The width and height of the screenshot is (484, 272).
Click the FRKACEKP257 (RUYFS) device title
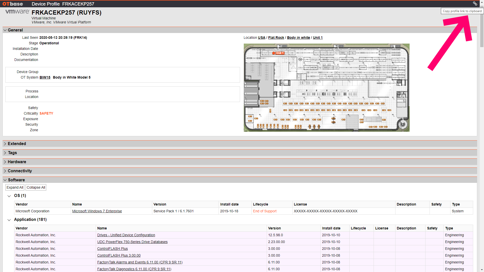[x=67, y=13]
